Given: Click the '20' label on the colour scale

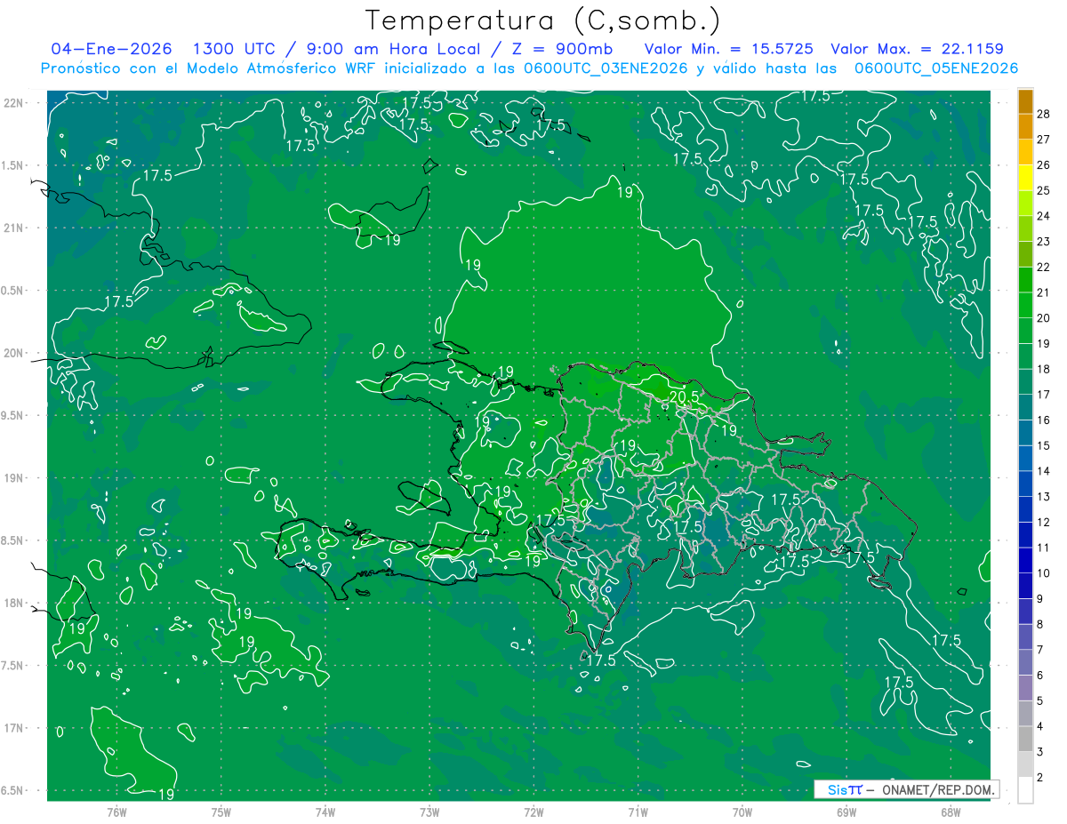Looking at the screenshot, I should click(1044, 318).
